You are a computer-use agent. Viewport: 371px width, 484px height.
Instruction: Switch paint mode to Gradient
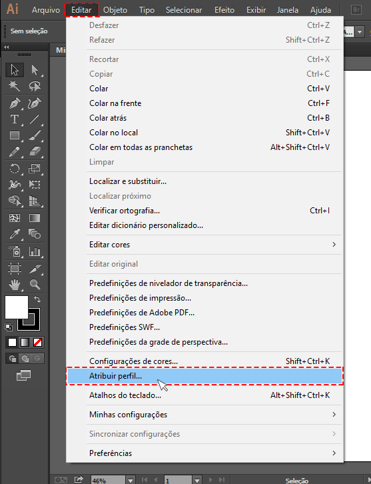[x=25, y=342]
